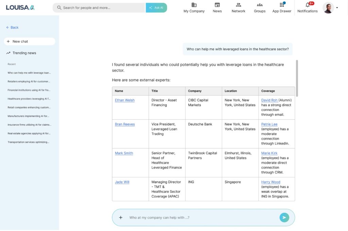The image size is (348, 231).
Task: Check the Notifications bell icon
Action: click(x=308, y=5)
